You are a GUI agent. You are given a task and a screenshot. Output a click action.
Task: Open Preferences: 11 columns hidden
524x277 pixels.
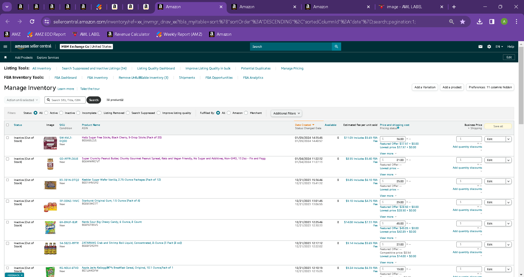pyautogui.click(x=490, y=87)
